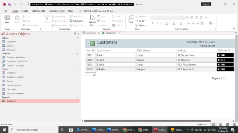238x133 pixels.
Task: Open the Filter funnel tool
Action: [x=47, y=19]
